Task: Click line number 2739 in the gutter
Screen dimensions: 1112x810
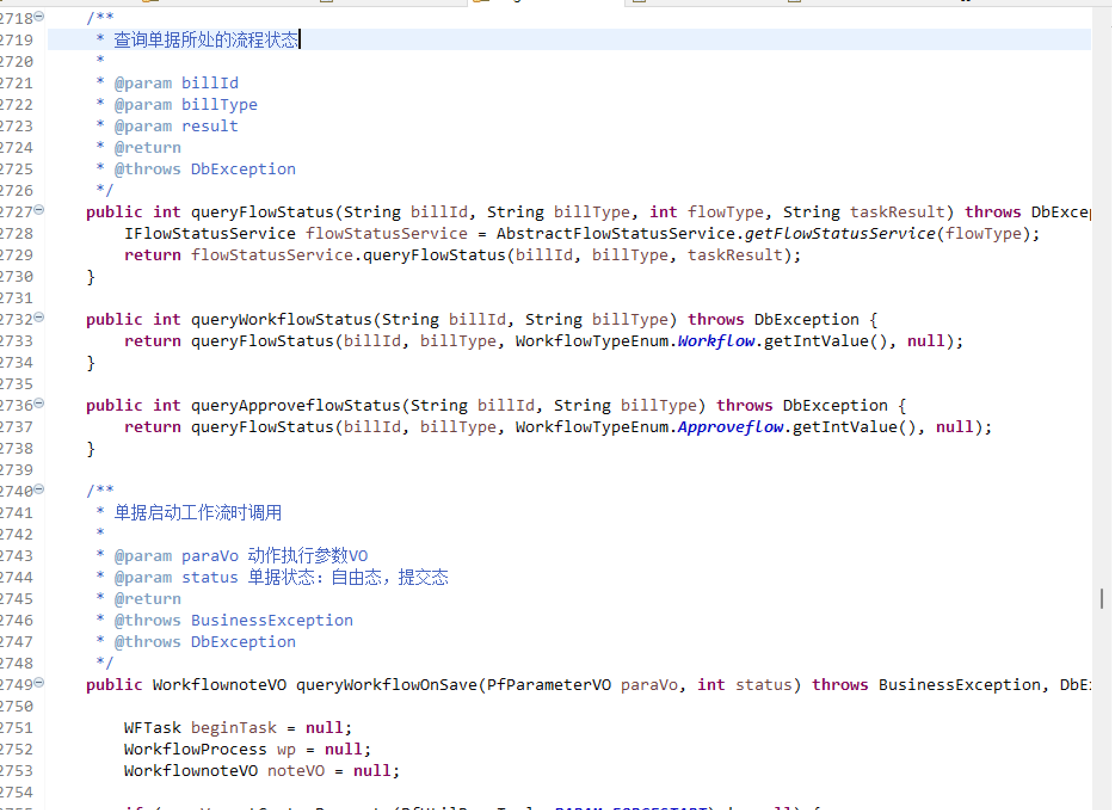Action: coord(16,470)
